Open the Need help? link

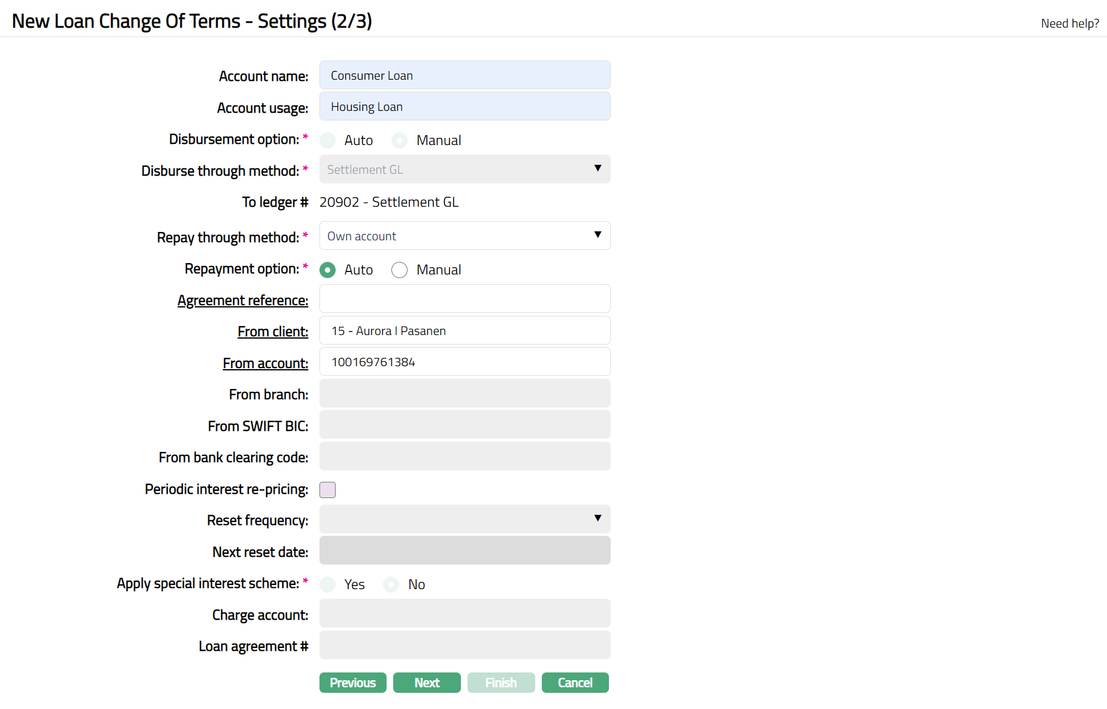pos(1069,23)
